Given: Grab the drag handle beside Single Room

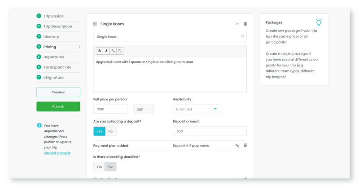Looking at the screenshot, I should point(95,24).
